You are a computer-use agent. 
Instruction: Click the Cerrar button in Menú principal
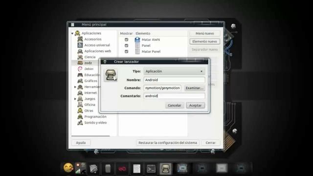[x=211, y=143]
